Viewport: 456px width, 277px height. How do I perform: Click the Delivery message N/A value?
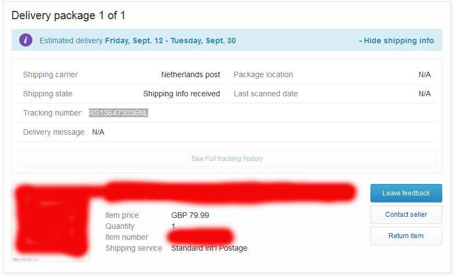[x=98, y=132]
